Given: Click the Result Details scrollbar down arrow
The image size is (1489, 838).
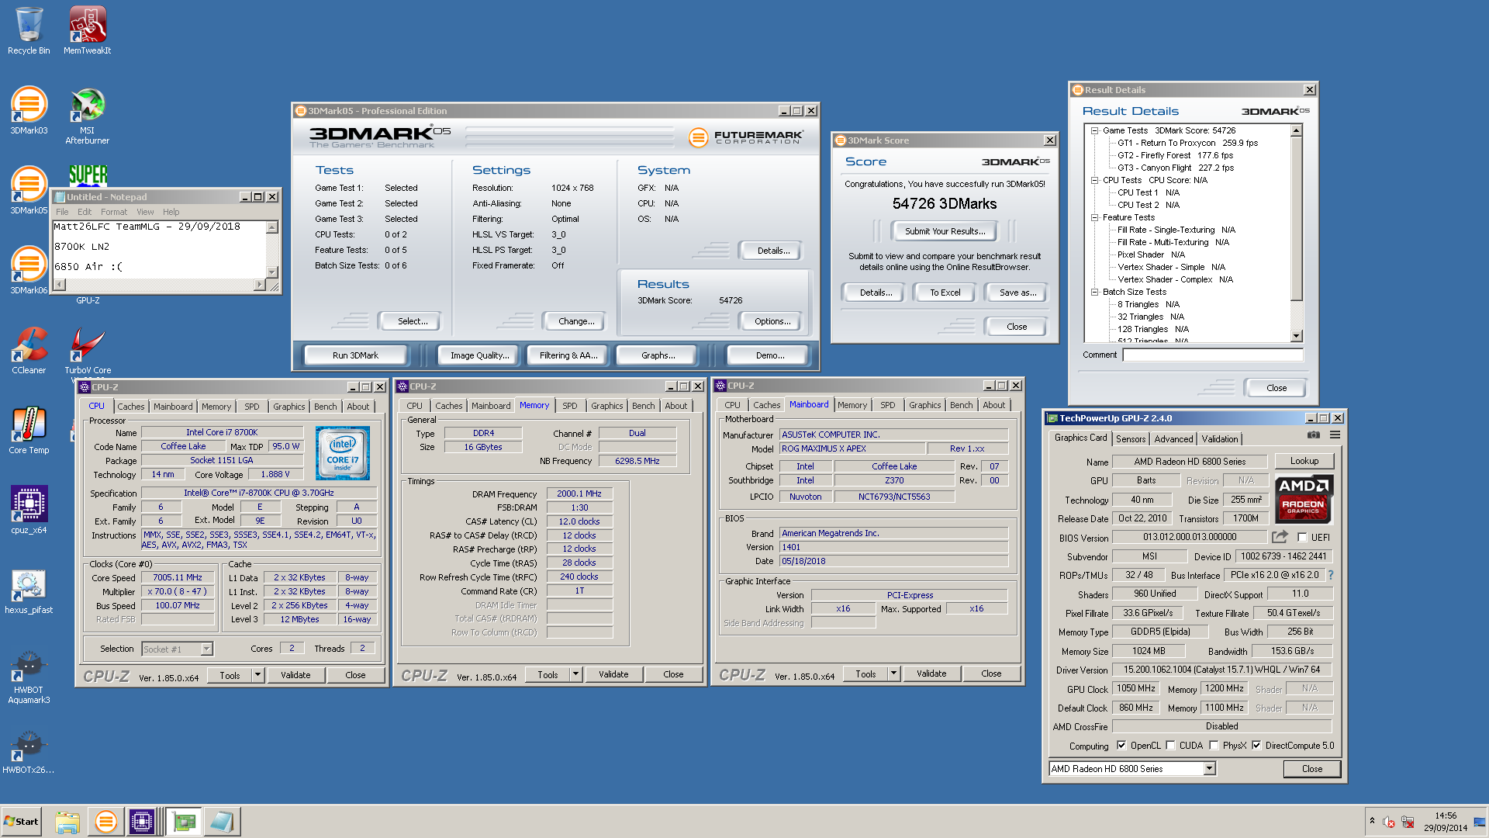Looking at the screenshot, I should 1296,336.
